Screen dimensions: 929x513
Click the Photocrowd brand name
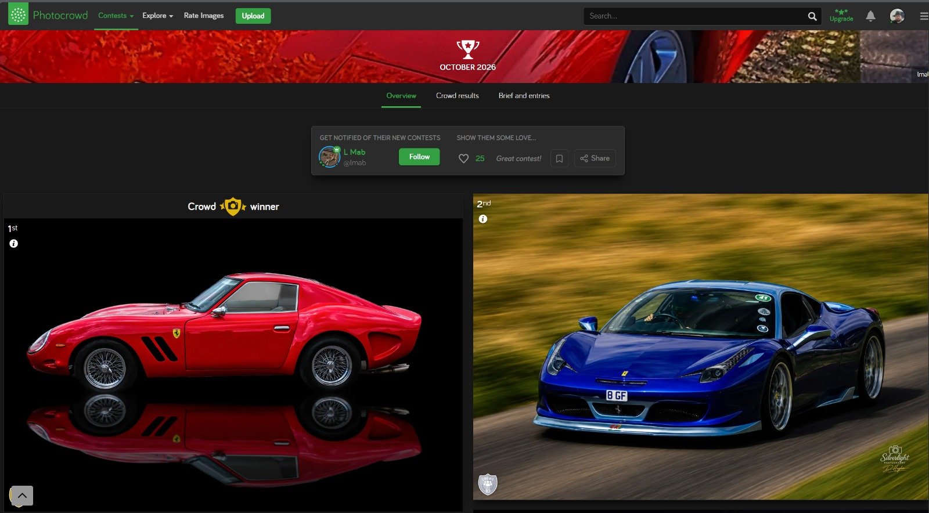(x=60, y=15)
